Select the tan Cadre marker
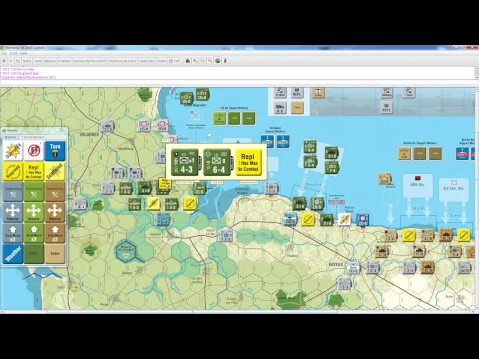 pyautogui.click(x=55, y=254)
